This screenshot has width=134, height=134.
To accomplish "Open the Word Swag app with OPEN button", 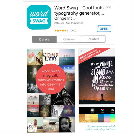I will coord(104,29).
